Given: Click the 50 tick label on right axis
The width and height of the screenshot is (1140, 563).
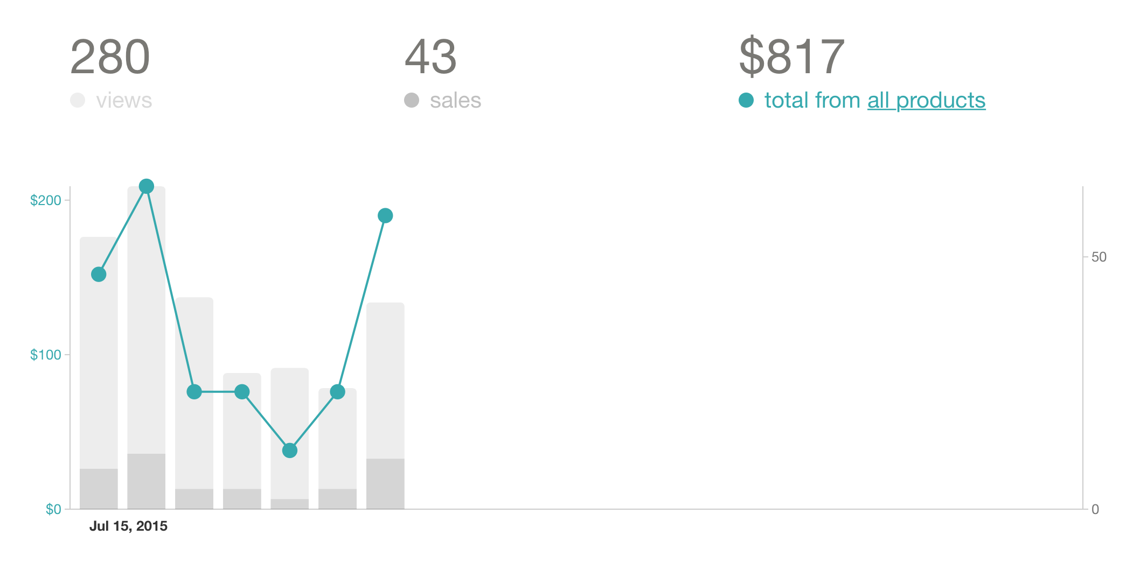Looking at the screenshot, I should point(1099,257).
